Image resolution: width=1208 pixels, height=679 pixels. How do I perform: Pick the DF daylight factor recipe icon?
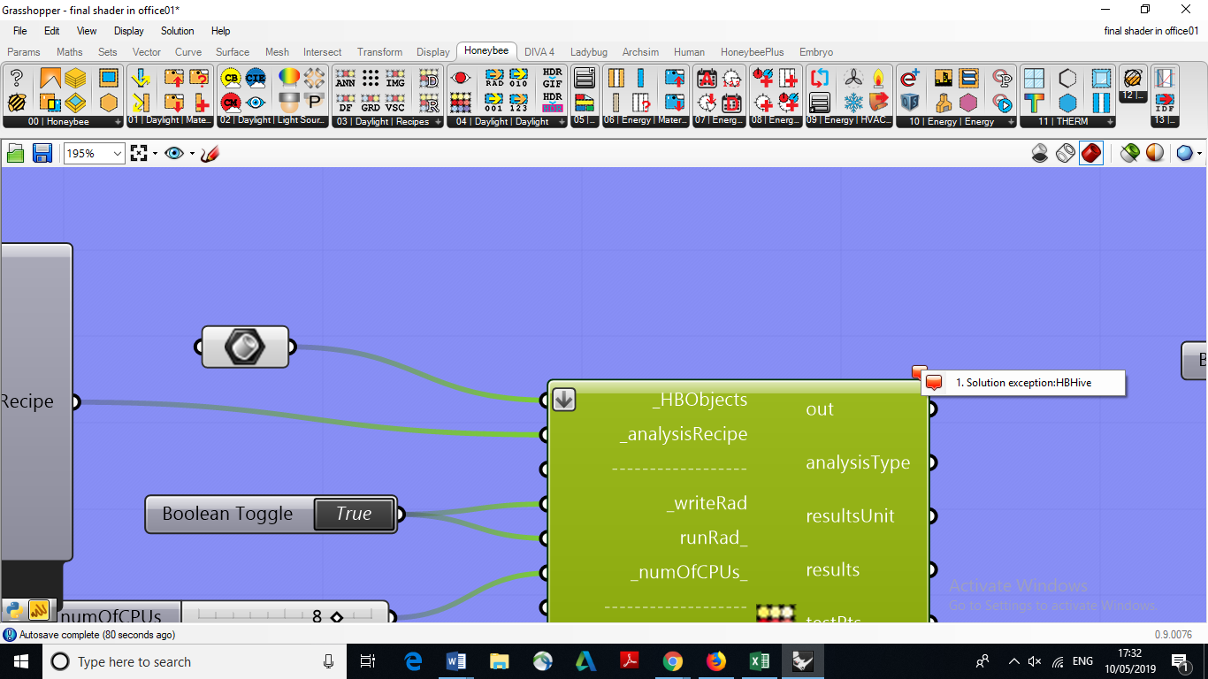point(346,102)
